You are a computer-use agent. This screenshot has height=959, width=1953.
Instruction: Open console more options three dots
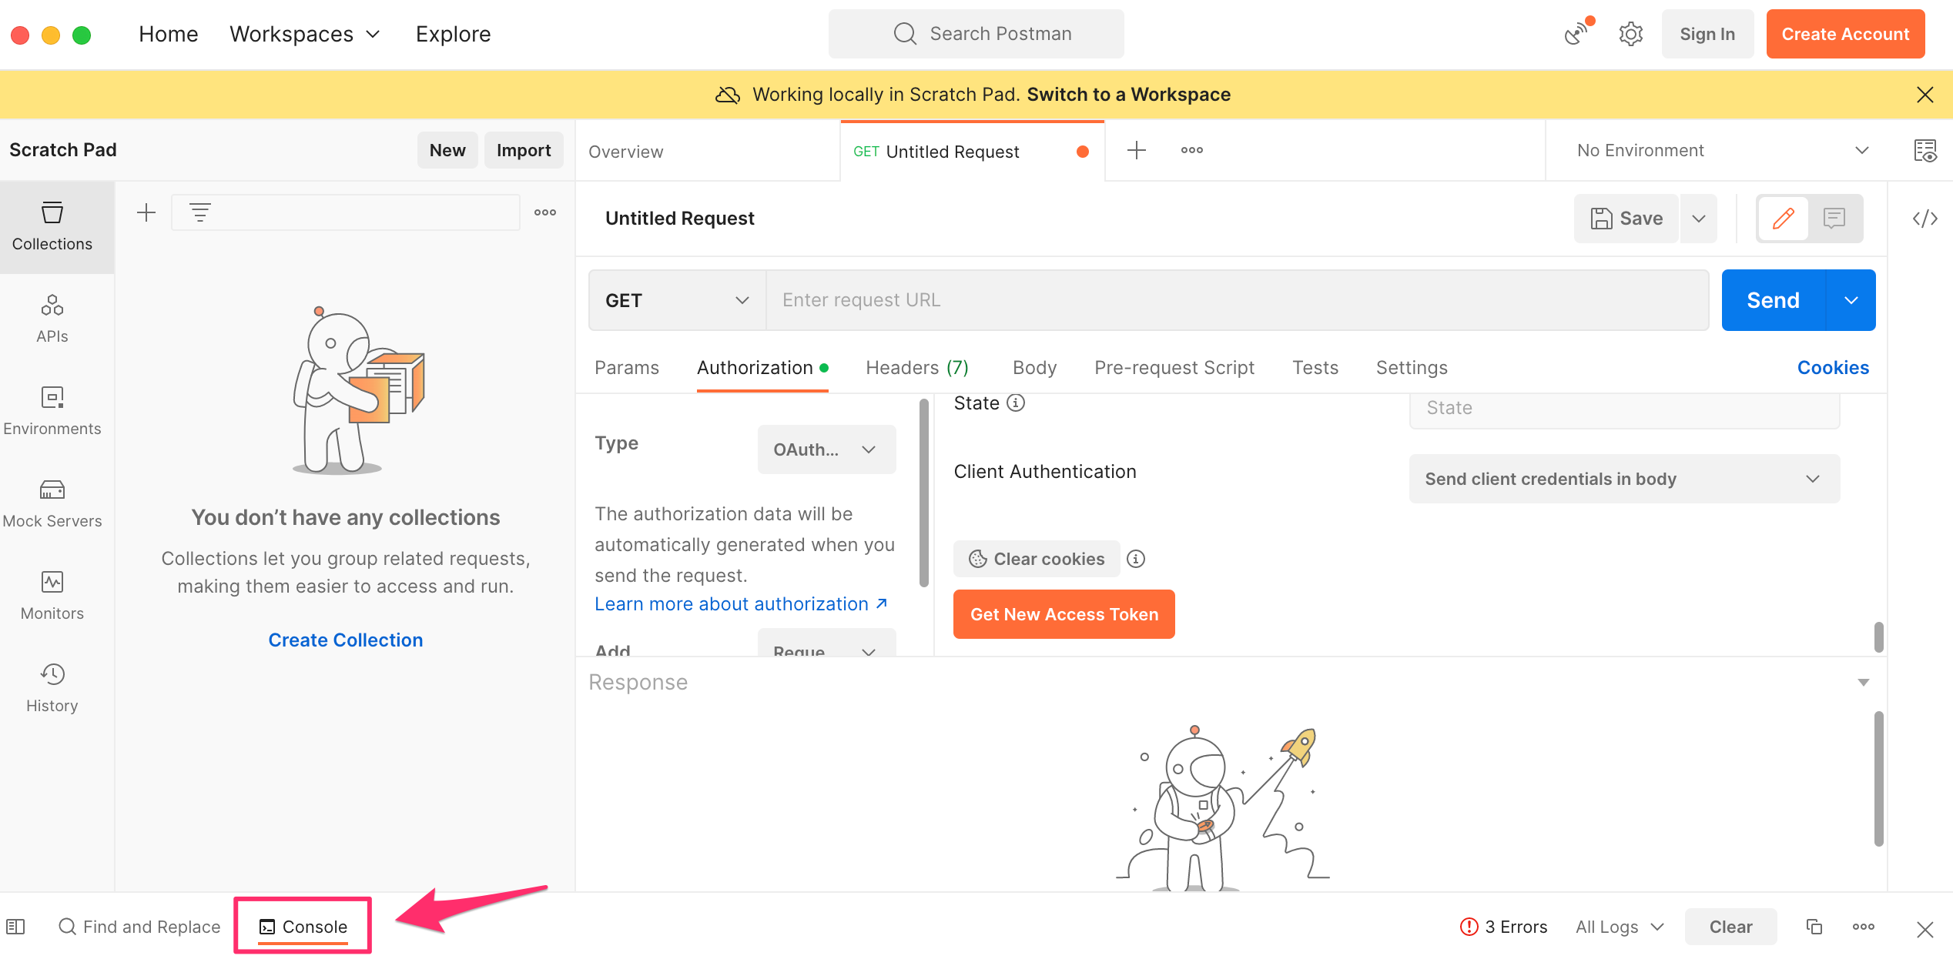(1864, 927)
